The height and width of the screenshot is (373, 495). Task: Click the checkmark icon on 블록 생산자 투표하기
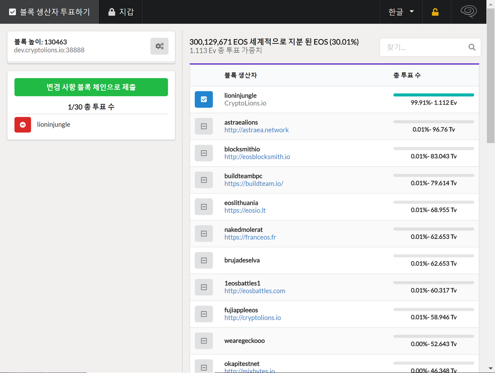12,12
